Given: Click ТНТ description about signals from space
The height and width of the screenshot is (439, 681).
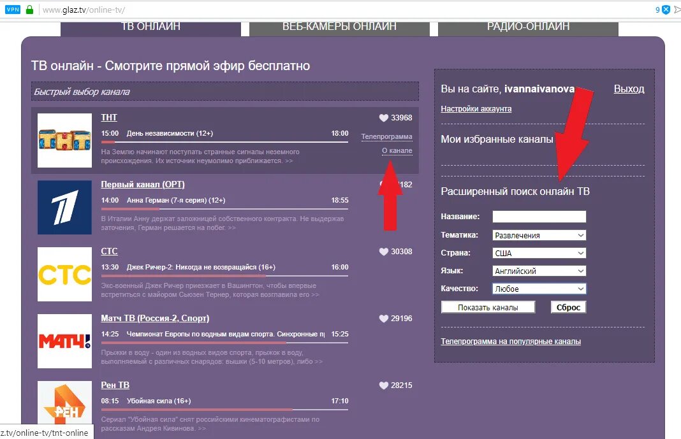Looking at the screenshot, I should [x=200, y=156].
